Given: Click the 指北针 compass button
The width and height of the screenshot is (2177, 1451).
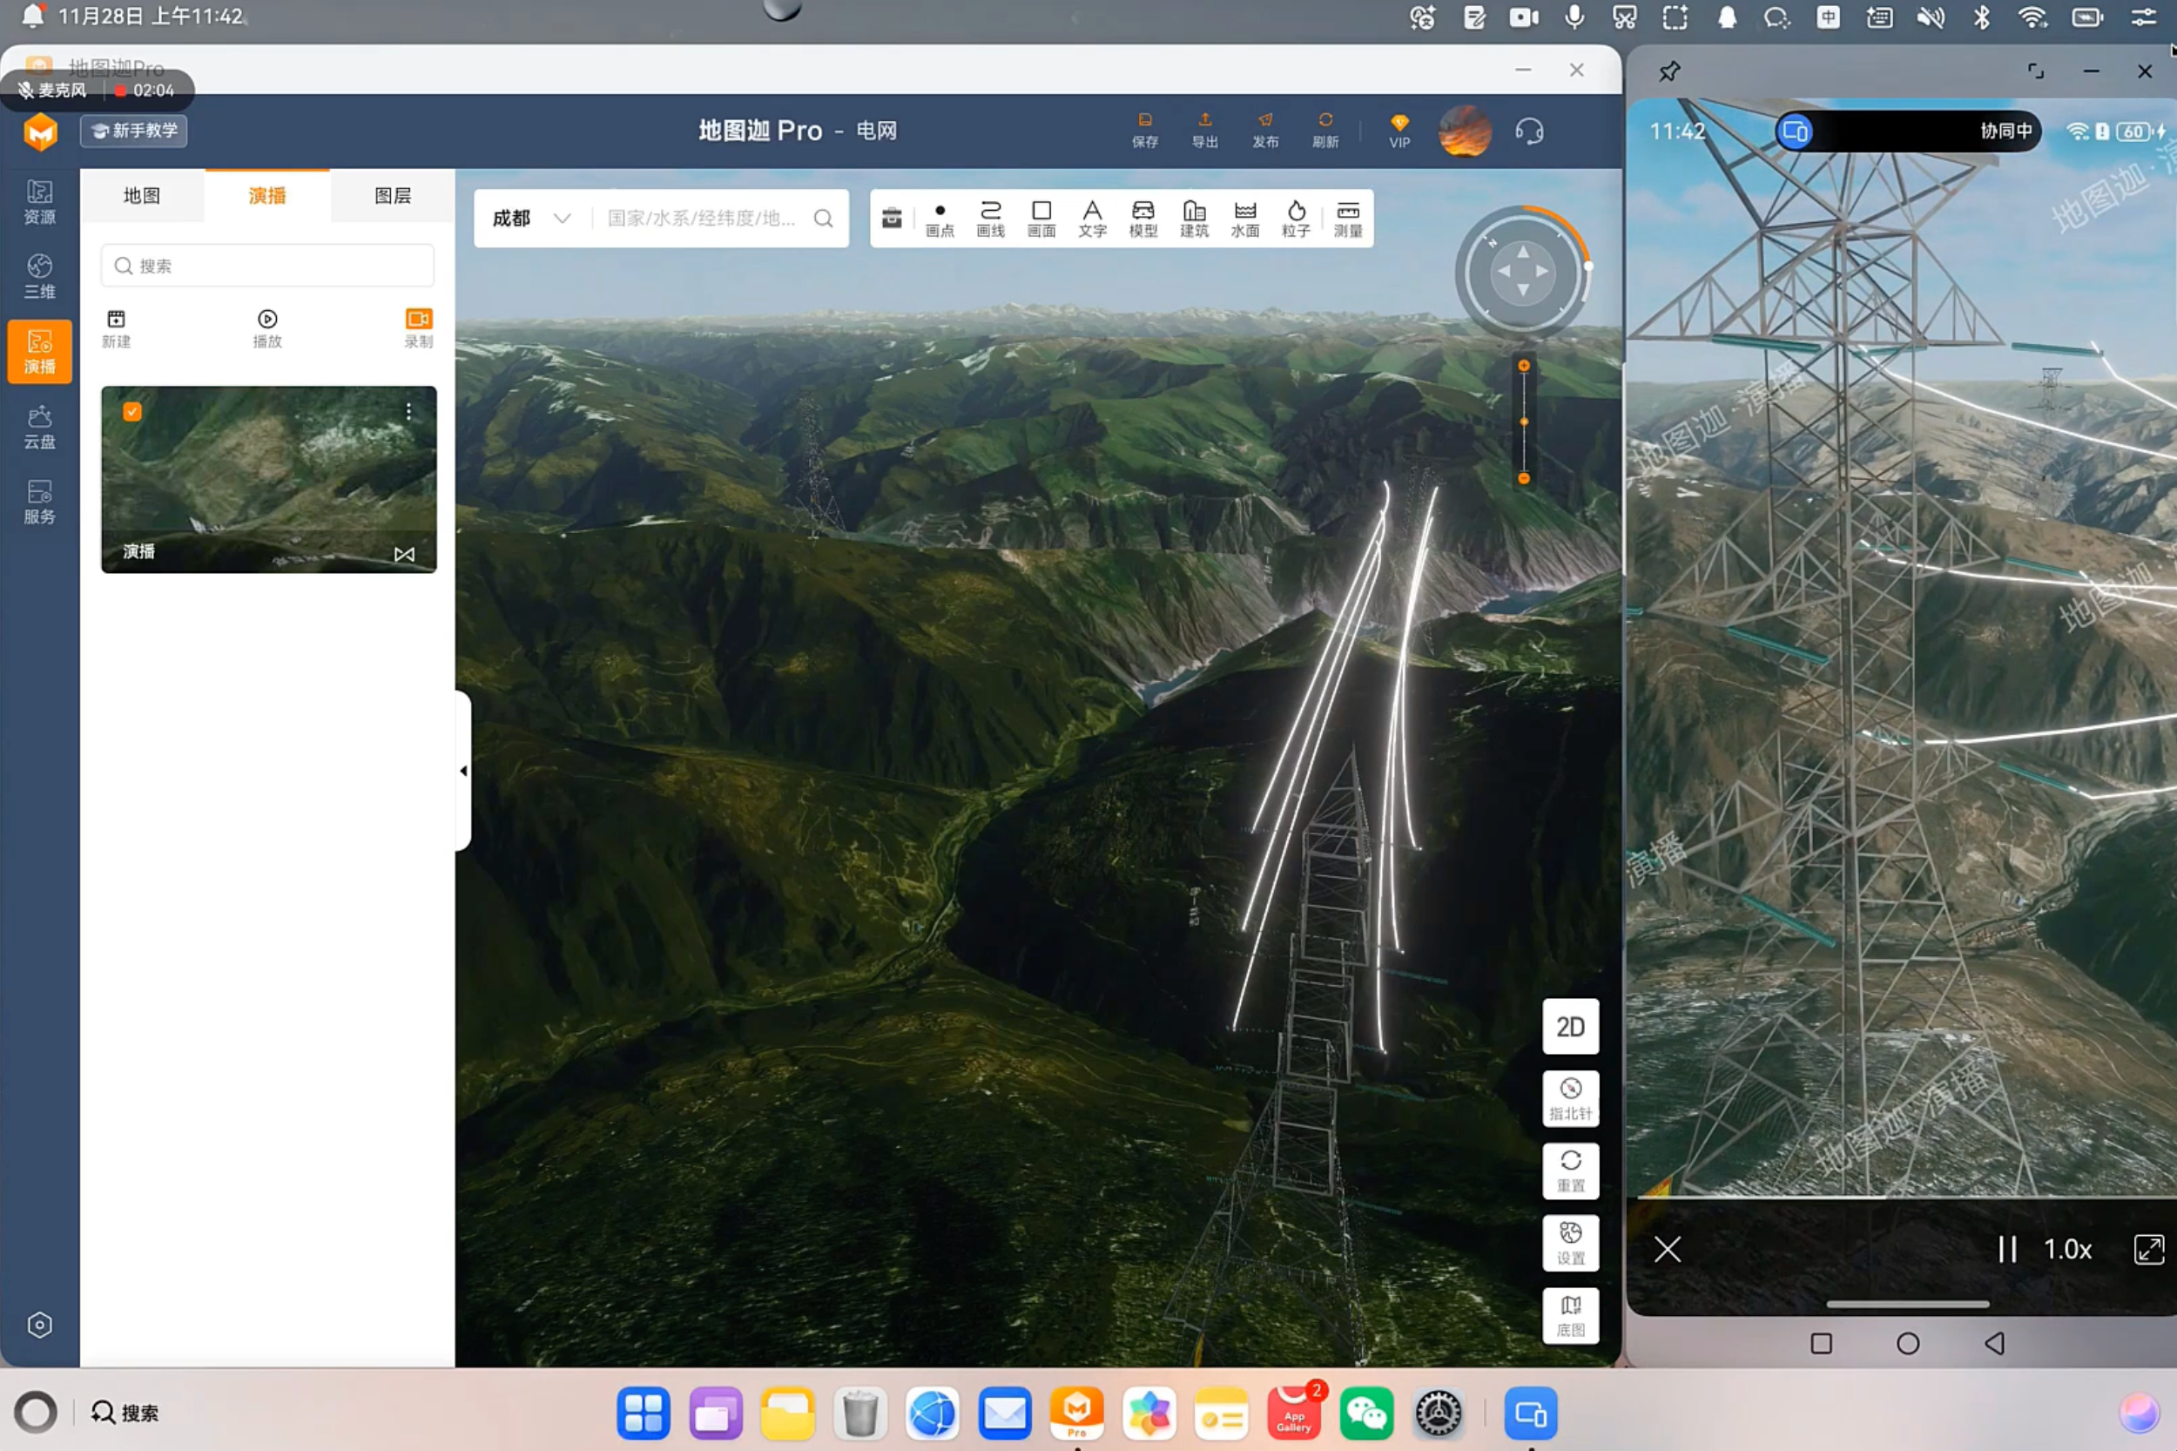Looking at the screenshot, I should [x=1570, y=1097].
